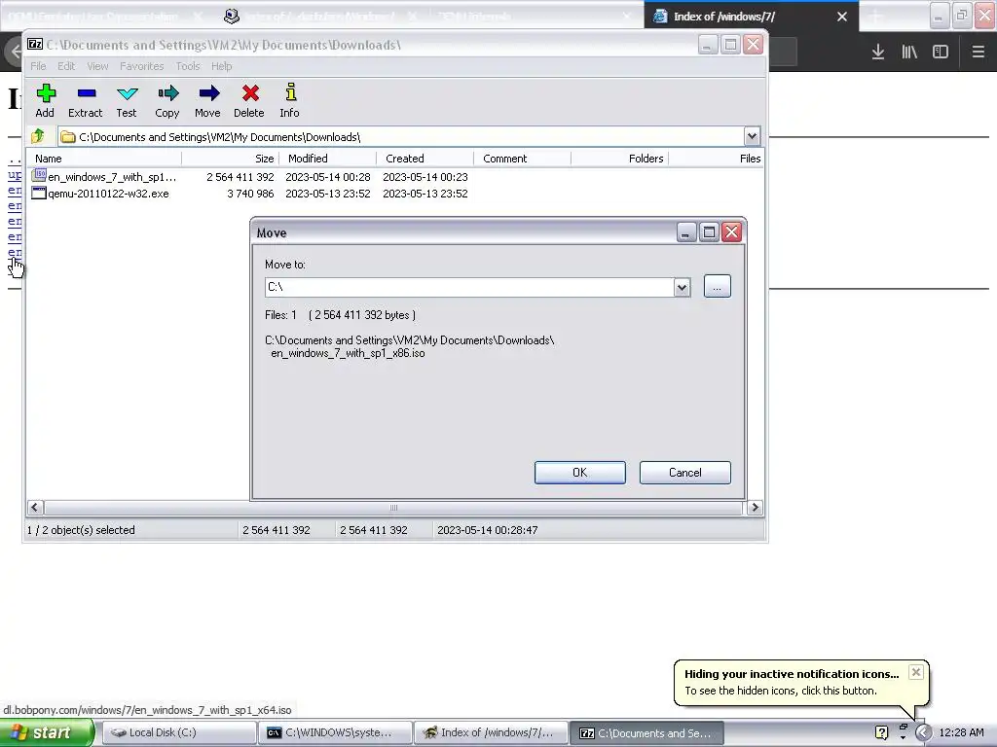Open the Tools menu

pyautogui.click(x=188, y=66)
